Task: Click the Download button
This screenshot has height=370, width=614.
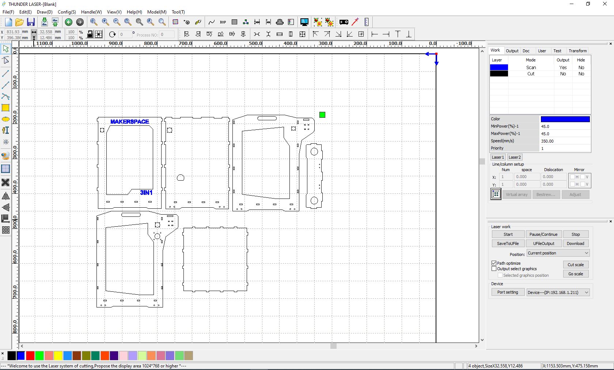Action: pos(576,243)
